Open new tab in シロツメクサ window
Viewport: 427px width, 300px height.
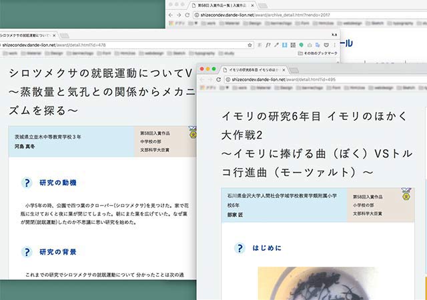(x=64, y=36)
